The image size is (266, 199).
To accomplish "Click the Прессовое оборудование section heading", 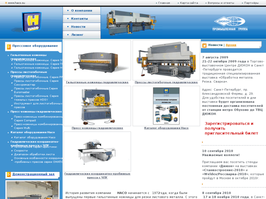I will click(35, 46).
